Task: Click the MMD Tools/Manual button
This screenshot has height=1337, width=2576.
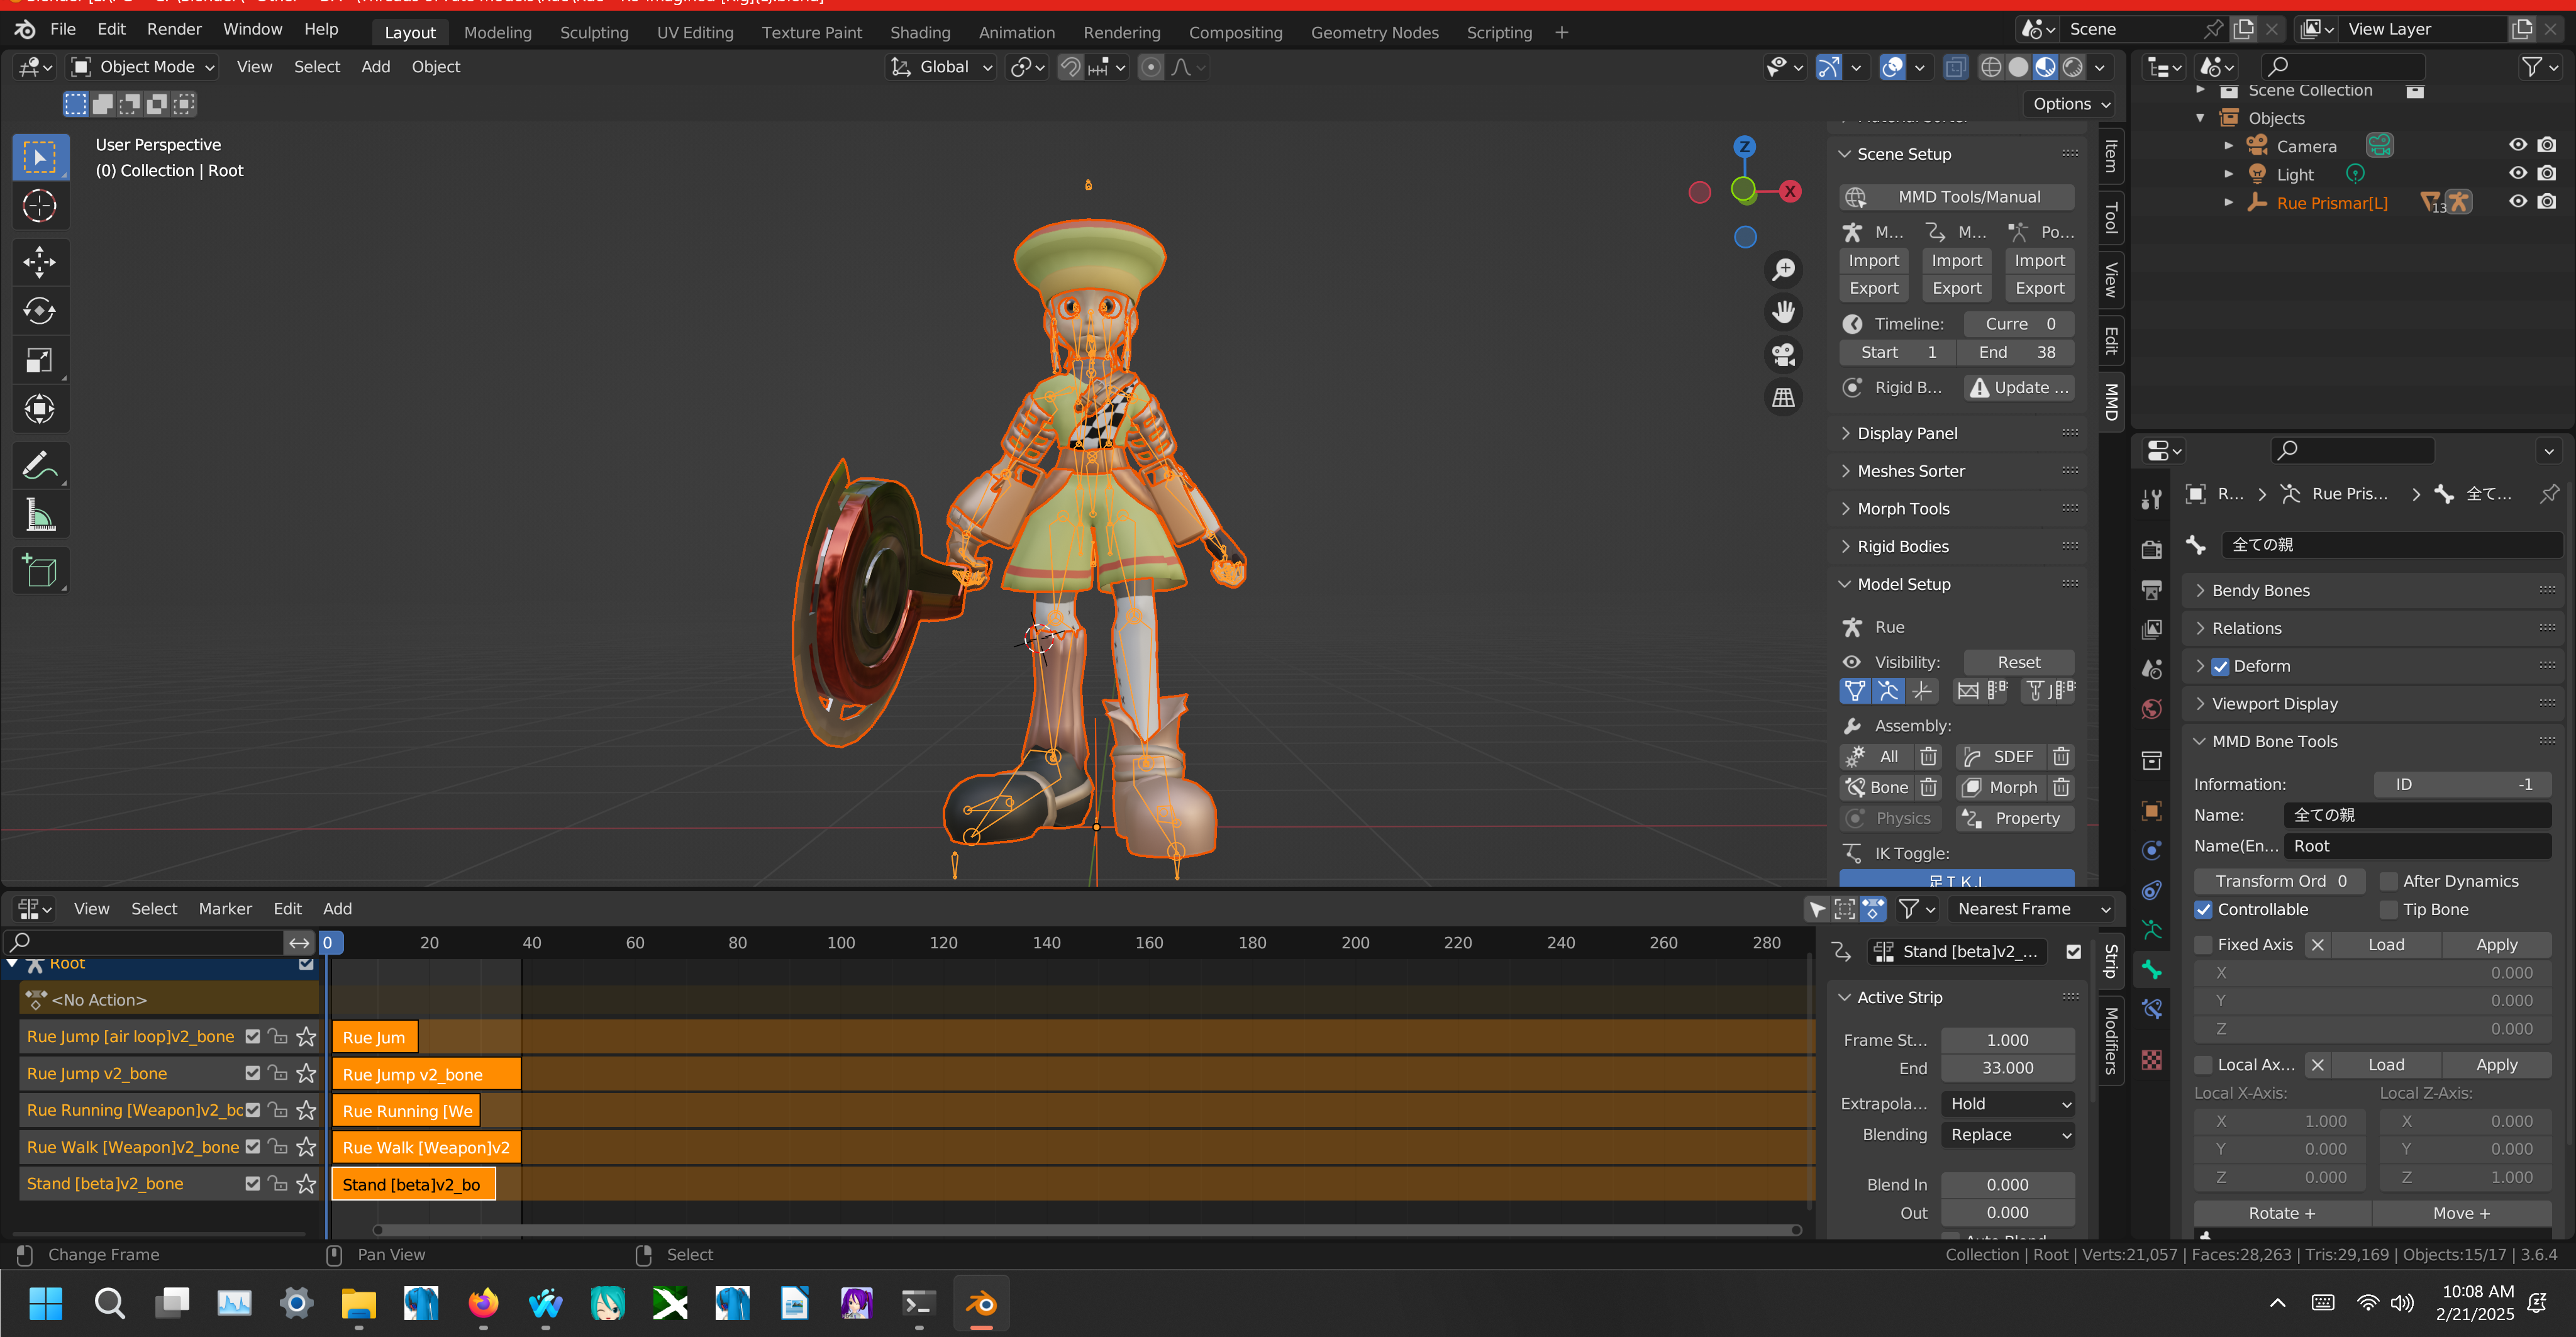Action: 1956,197
